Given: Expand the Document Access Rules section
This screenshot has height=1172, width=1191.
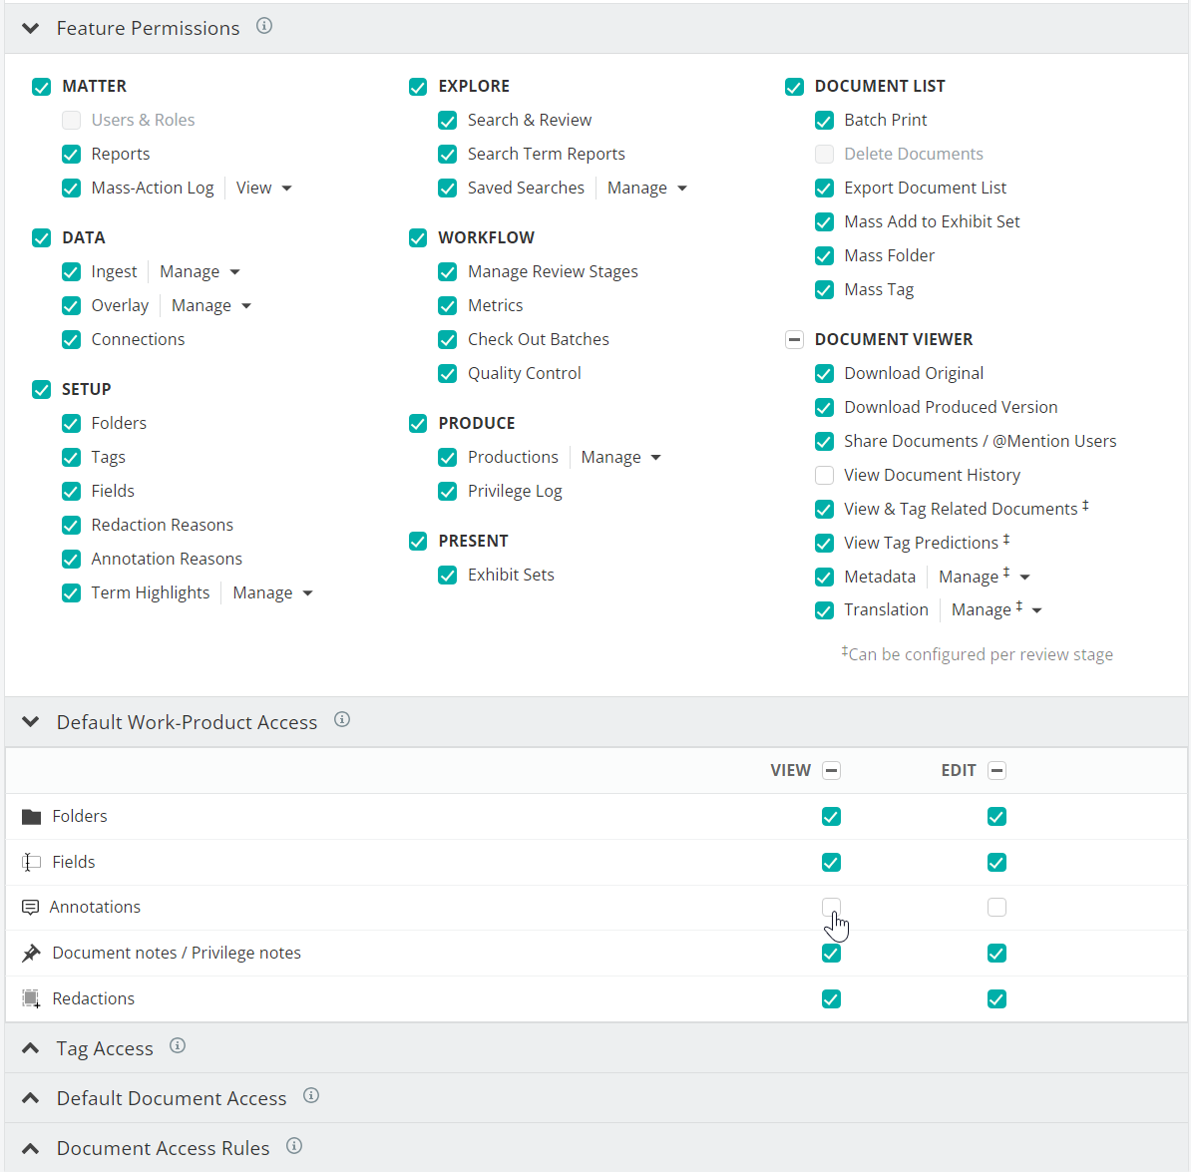Looking at the screenshot, I should click(x=30, y=1148).
